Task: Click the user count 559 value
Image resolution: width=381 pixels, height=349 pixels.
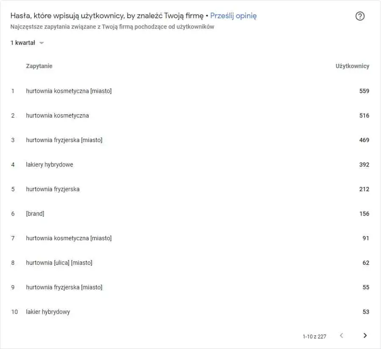Action: pos(364,91)
